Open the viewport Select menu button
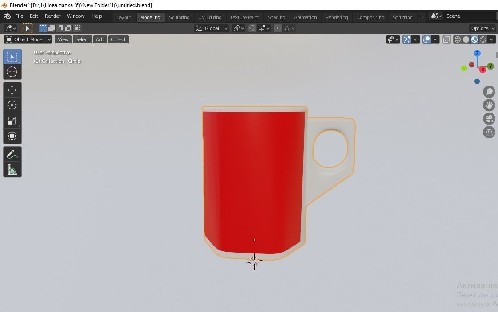 tap(82, 39)
